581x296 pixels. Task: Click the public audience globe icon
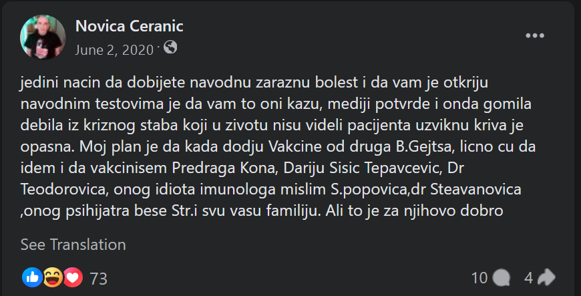171,47
